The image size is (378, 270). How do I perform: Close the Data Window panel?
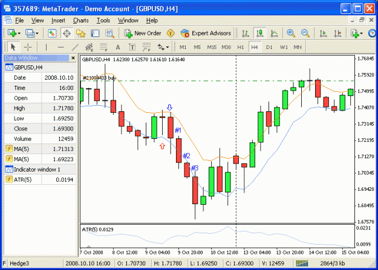tap(73, 58)
